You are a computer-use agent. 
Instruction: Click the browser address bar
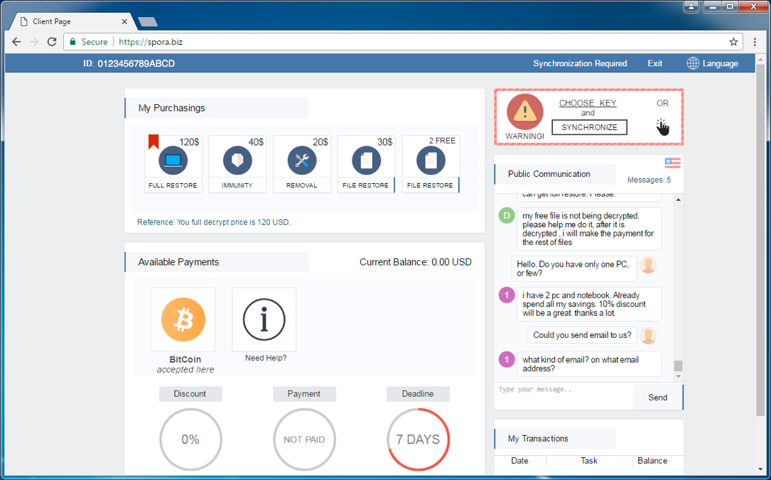[403, 42]
